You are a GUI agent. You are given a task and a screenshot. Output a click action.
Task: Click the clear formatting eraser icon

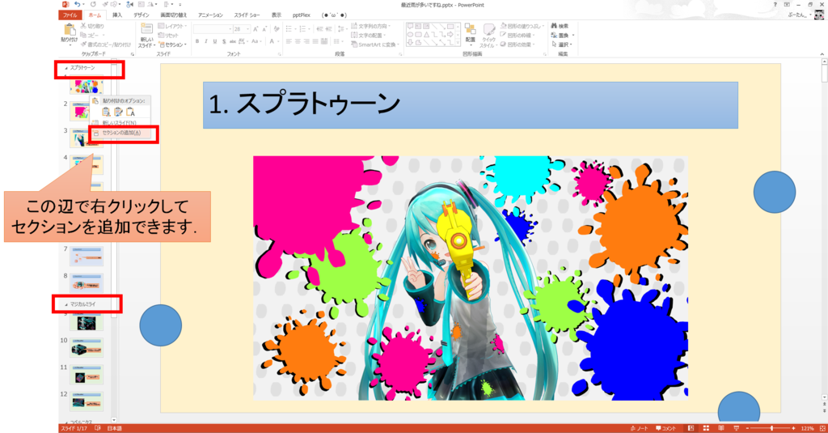pos(277,29)
